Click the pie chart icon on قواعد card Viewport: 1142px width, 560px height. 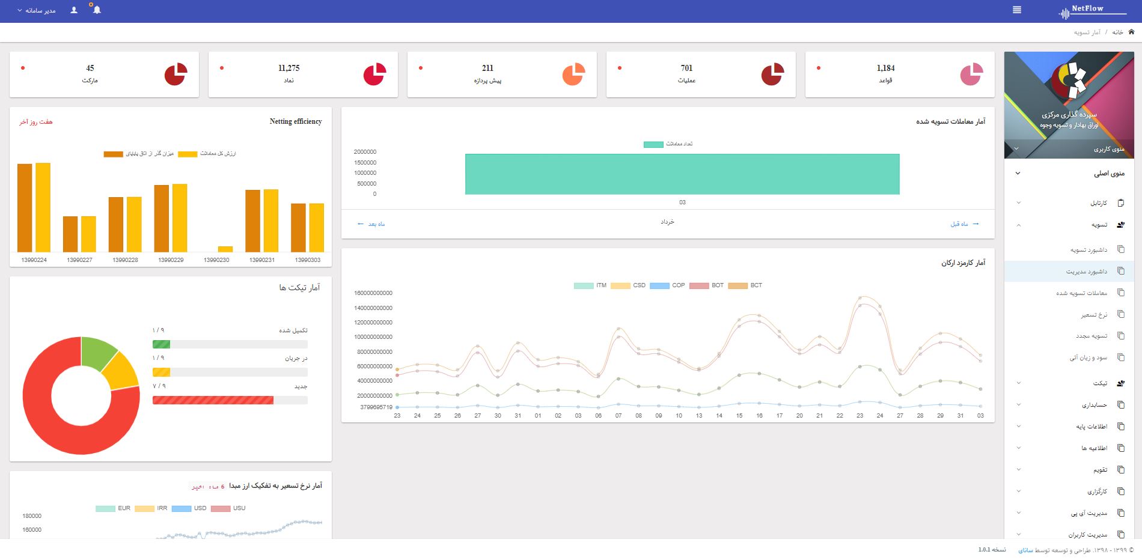971,75
